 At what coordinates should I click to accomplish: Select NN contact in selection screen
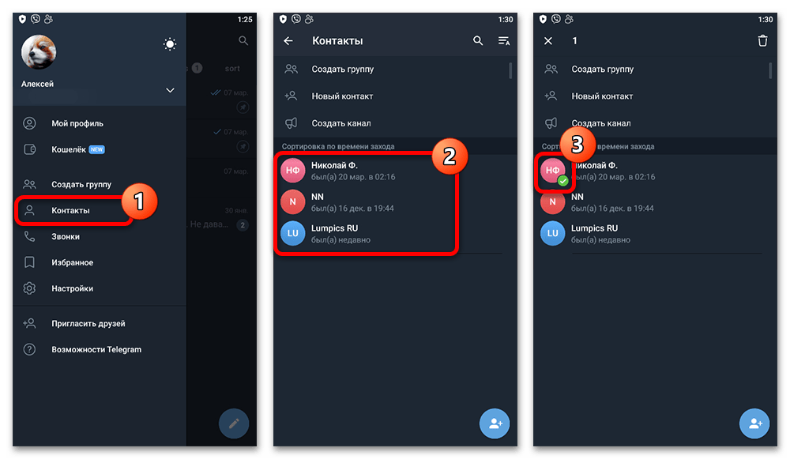(x=655, y=202)
